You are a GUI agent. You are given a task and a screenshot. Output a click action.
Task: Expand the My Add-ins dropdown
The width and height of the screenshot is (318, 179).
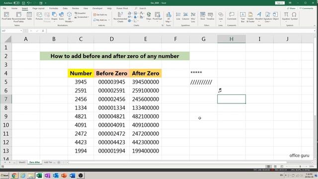(x=109, y=20)
